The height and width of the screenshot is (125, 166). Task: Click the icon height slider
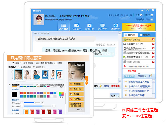tap(38, 106)
